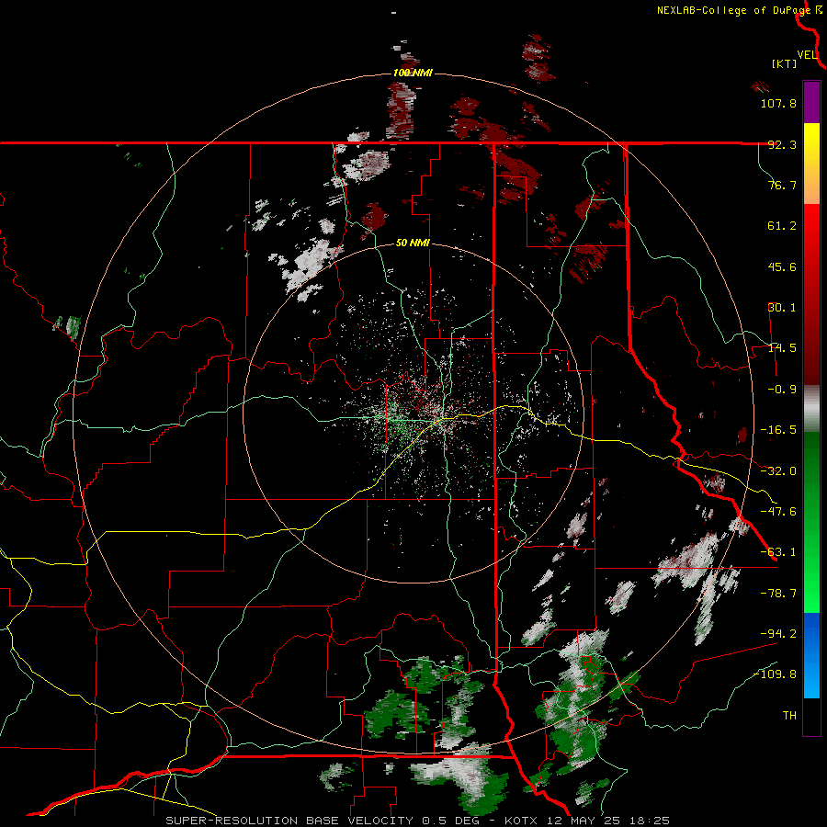The height and width of the screenshot is (827, 827).
Task: Click the -78.7 legend value
Action: point(778,594)
